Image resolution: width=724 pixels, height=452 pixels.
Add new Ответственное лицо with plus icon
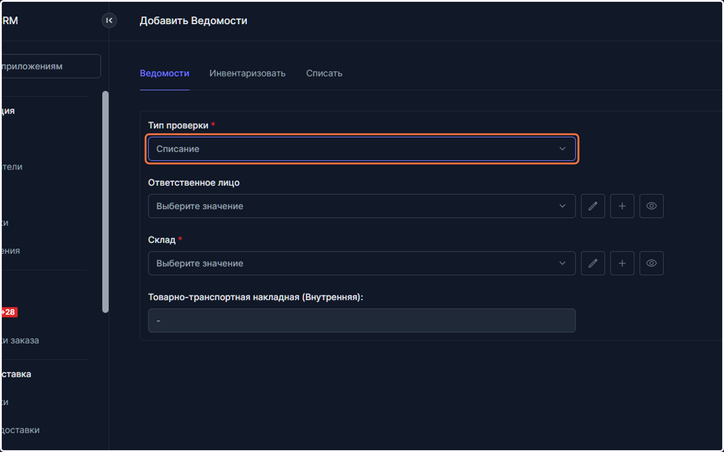coord(622,206)
